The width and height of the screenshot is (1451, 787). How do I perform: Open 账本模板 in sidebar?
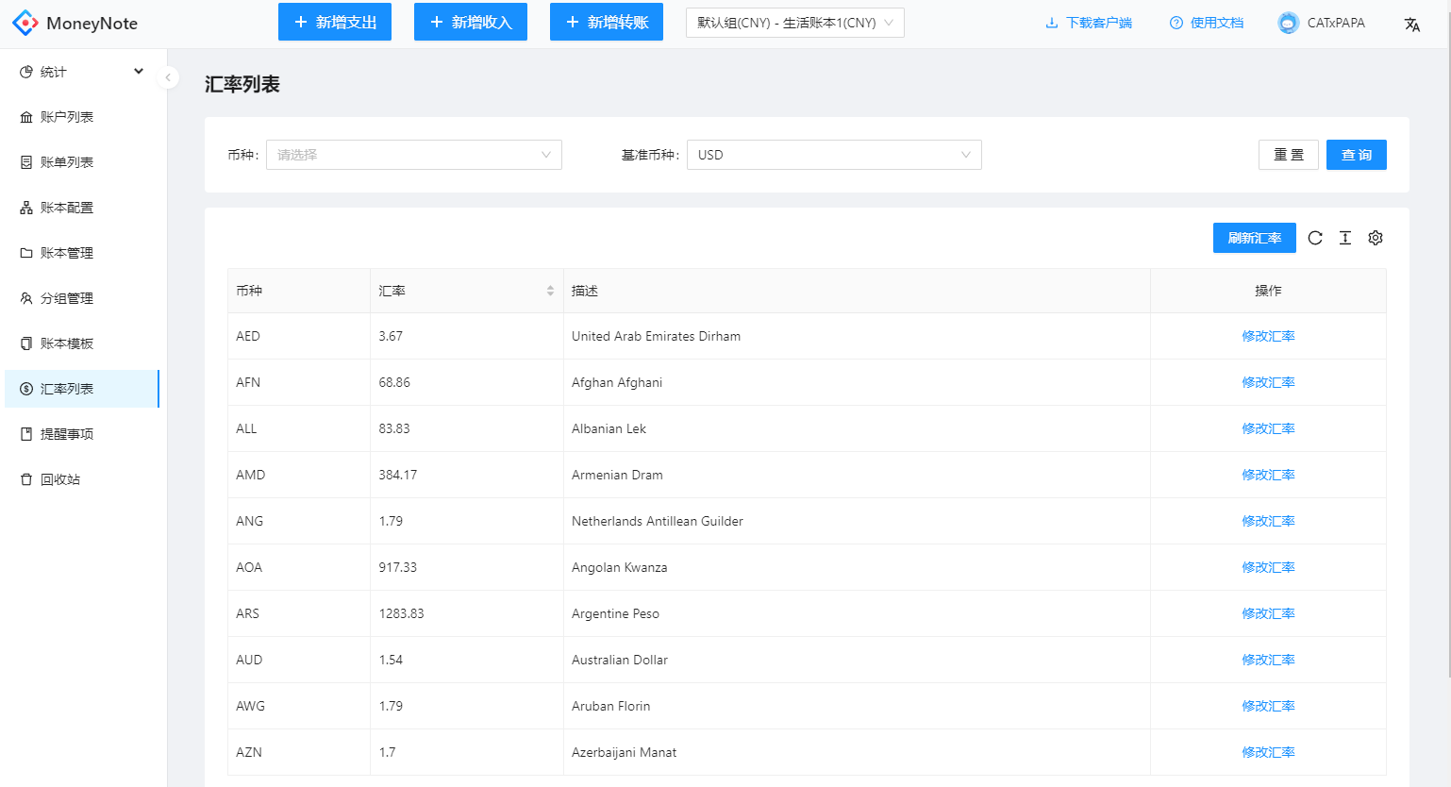coord(82,343)
